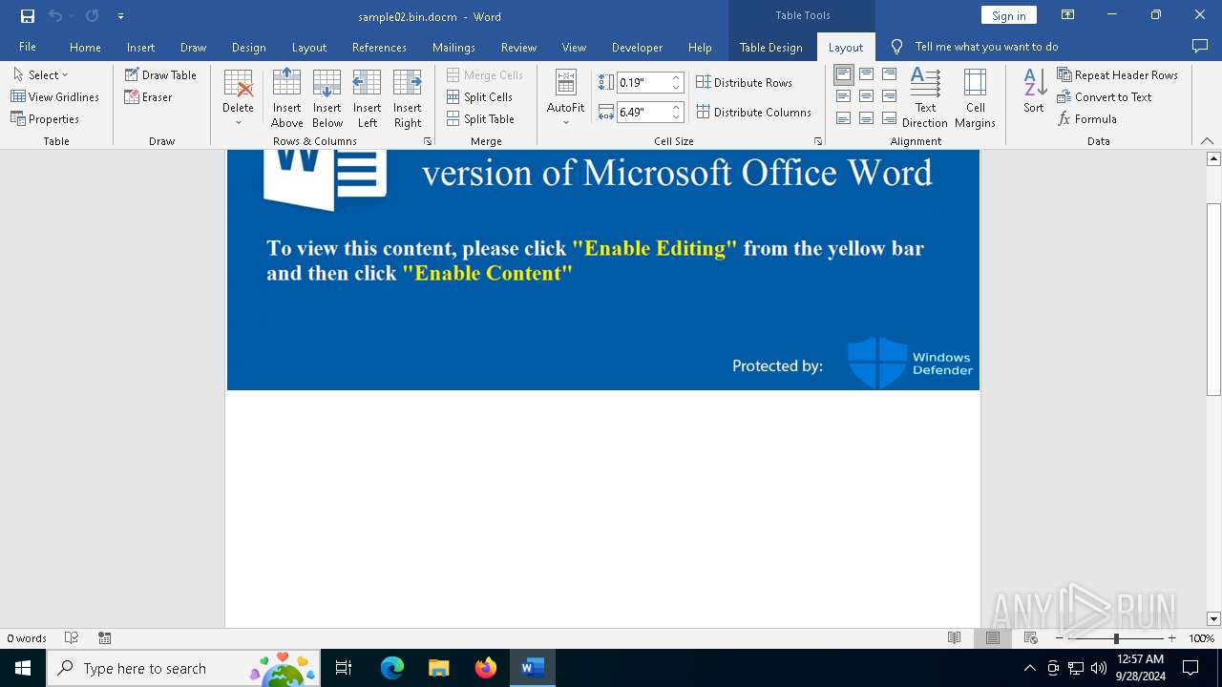This screenshot has height=687, width=1222.
Task: Open Ribbon Display Options
Action: tap(1068, 15)
